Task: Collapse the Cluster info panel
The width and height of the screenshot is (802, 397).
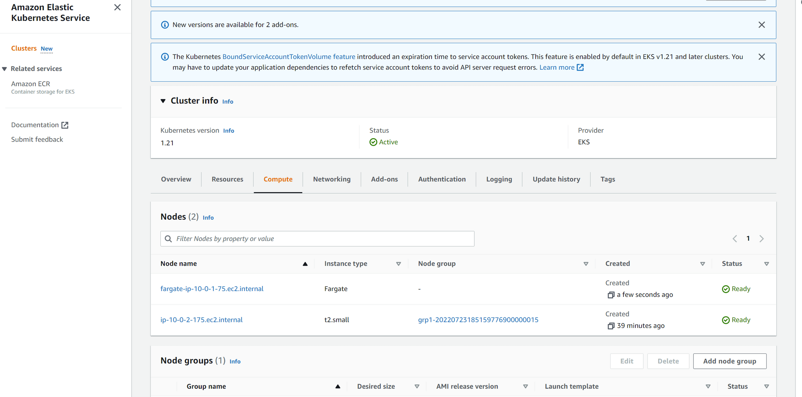Action: (x=163, y=101)
